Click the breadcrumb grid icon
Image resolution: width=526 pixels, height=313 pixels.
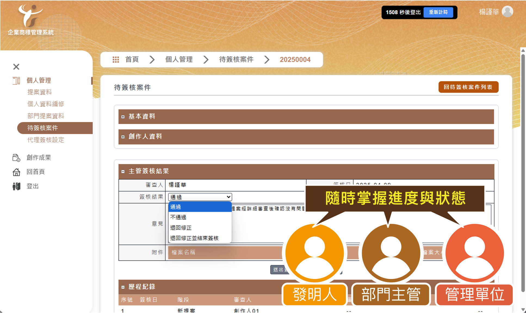pyautogui.click(x=116, y=60)
